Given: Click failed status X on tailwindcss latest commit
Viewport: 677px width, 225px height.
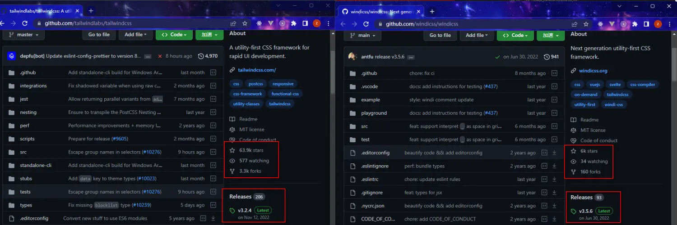Looking at the screenshot, I should (160, 56).
